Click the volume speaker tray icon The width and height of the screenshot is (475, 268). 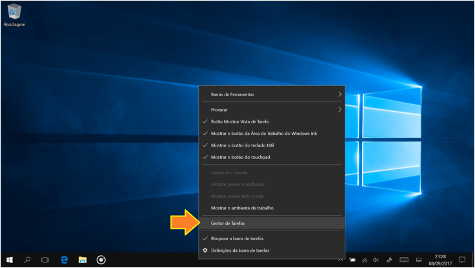click(x=375, y=260)
